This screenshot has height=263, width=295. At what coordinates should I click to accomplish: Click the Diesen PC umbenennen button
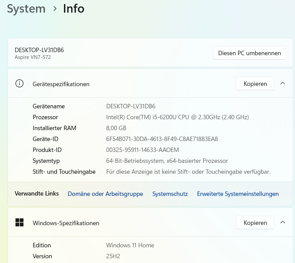pyautogui.click(x=249, y=53)
